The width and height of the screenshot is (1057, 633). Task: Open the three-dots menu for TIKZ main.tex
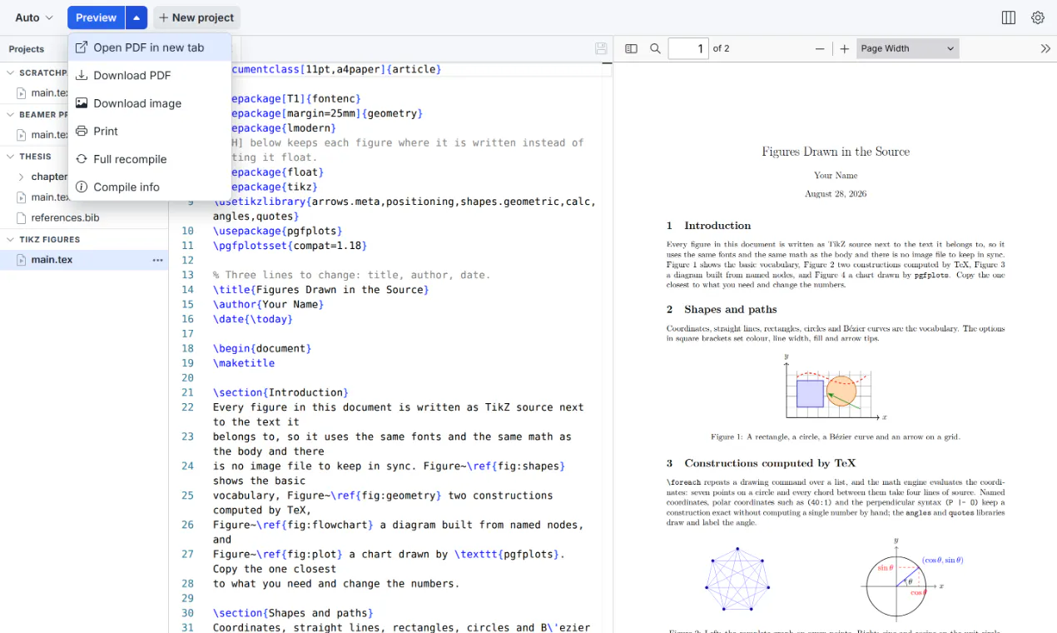pyautogui.click(x=157, y=260)
